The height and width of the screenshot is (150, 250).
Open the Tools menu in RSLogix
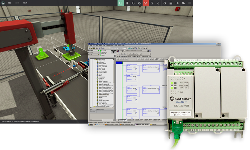pyautogui.click(x=116, y=45)
